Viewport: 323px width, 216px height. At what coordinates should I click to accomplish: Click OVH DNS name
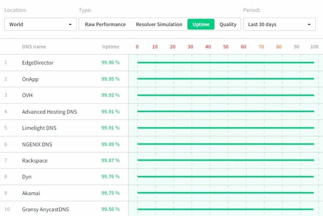click(x=27, y=95)
